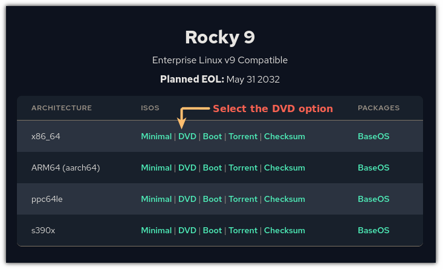443x270 pixels.
Task: Download the DVD ISO for ARM64 (aarch64)
Action: (187, 168)
